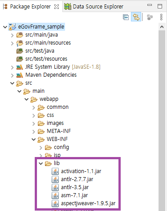
Task: Close the Package Explorer tab
Action: [57, 7]
